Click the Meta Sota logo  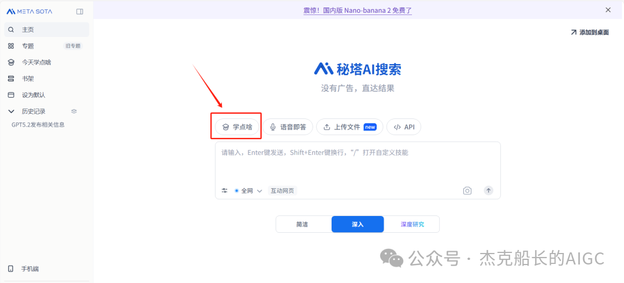(29, 12)
